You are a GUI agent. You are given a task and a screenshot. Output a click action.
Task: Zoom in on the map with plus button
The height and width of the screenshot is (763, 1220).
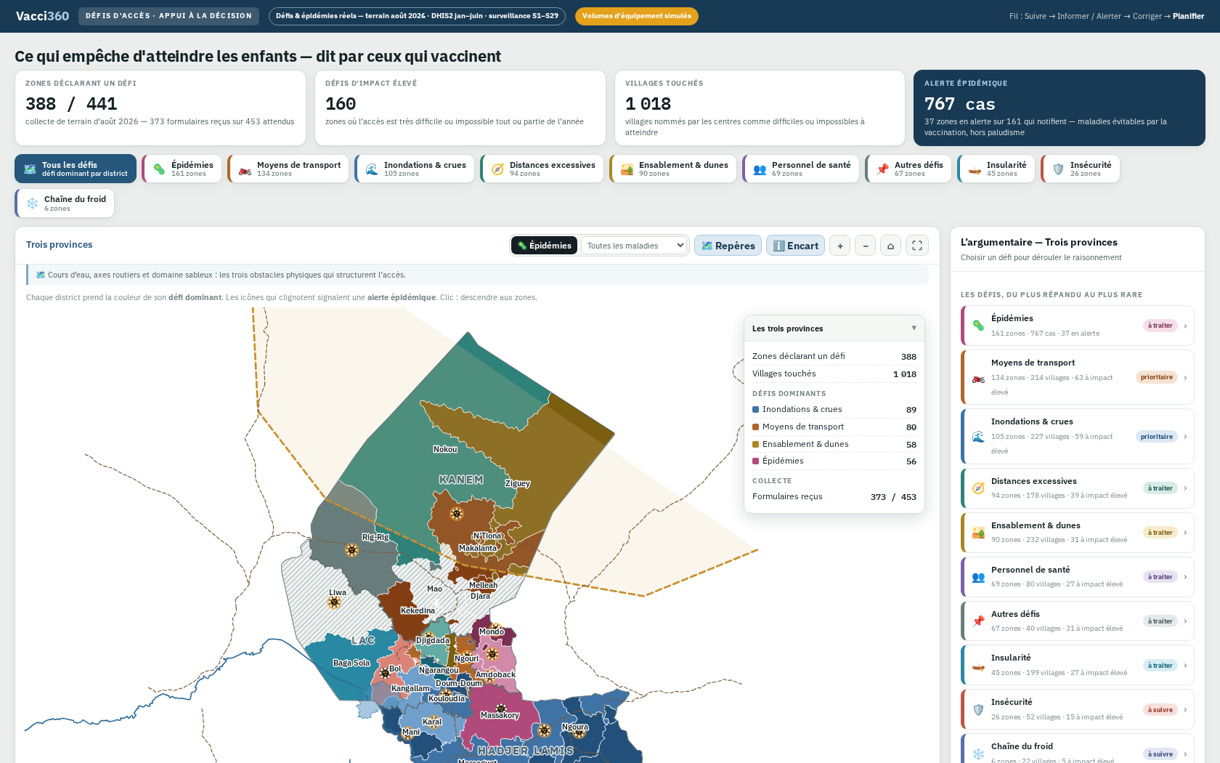[839, 246]
